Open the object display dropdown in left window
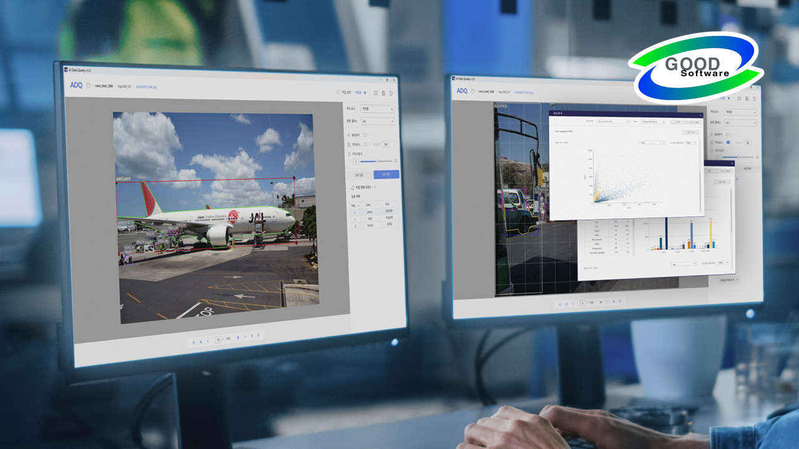799x449 pixels. point(378,109)
